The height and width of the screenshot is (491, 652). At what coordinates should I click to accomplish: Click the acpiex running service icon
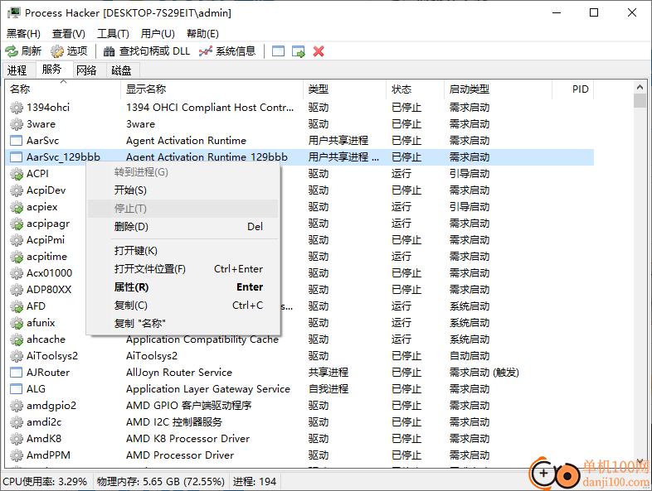pos(17,207)
